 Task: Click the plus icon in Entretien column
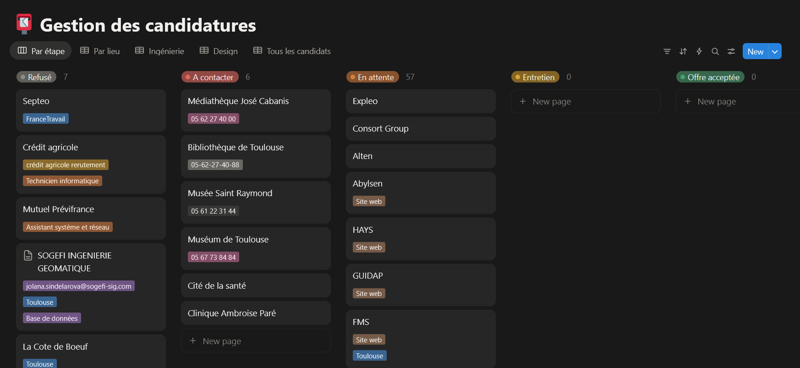pyautogui.click(x=522, y=101)
